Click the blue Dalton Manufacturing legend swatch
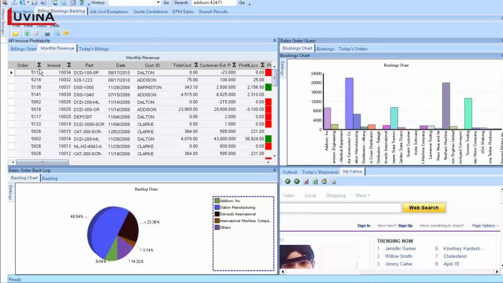The height and width of the screenshot is (283, 503). point(217,208)
